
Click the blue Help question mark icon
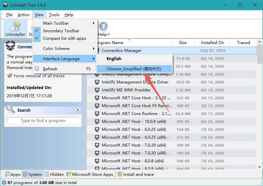pyautogui.click(x=103, y=26)
